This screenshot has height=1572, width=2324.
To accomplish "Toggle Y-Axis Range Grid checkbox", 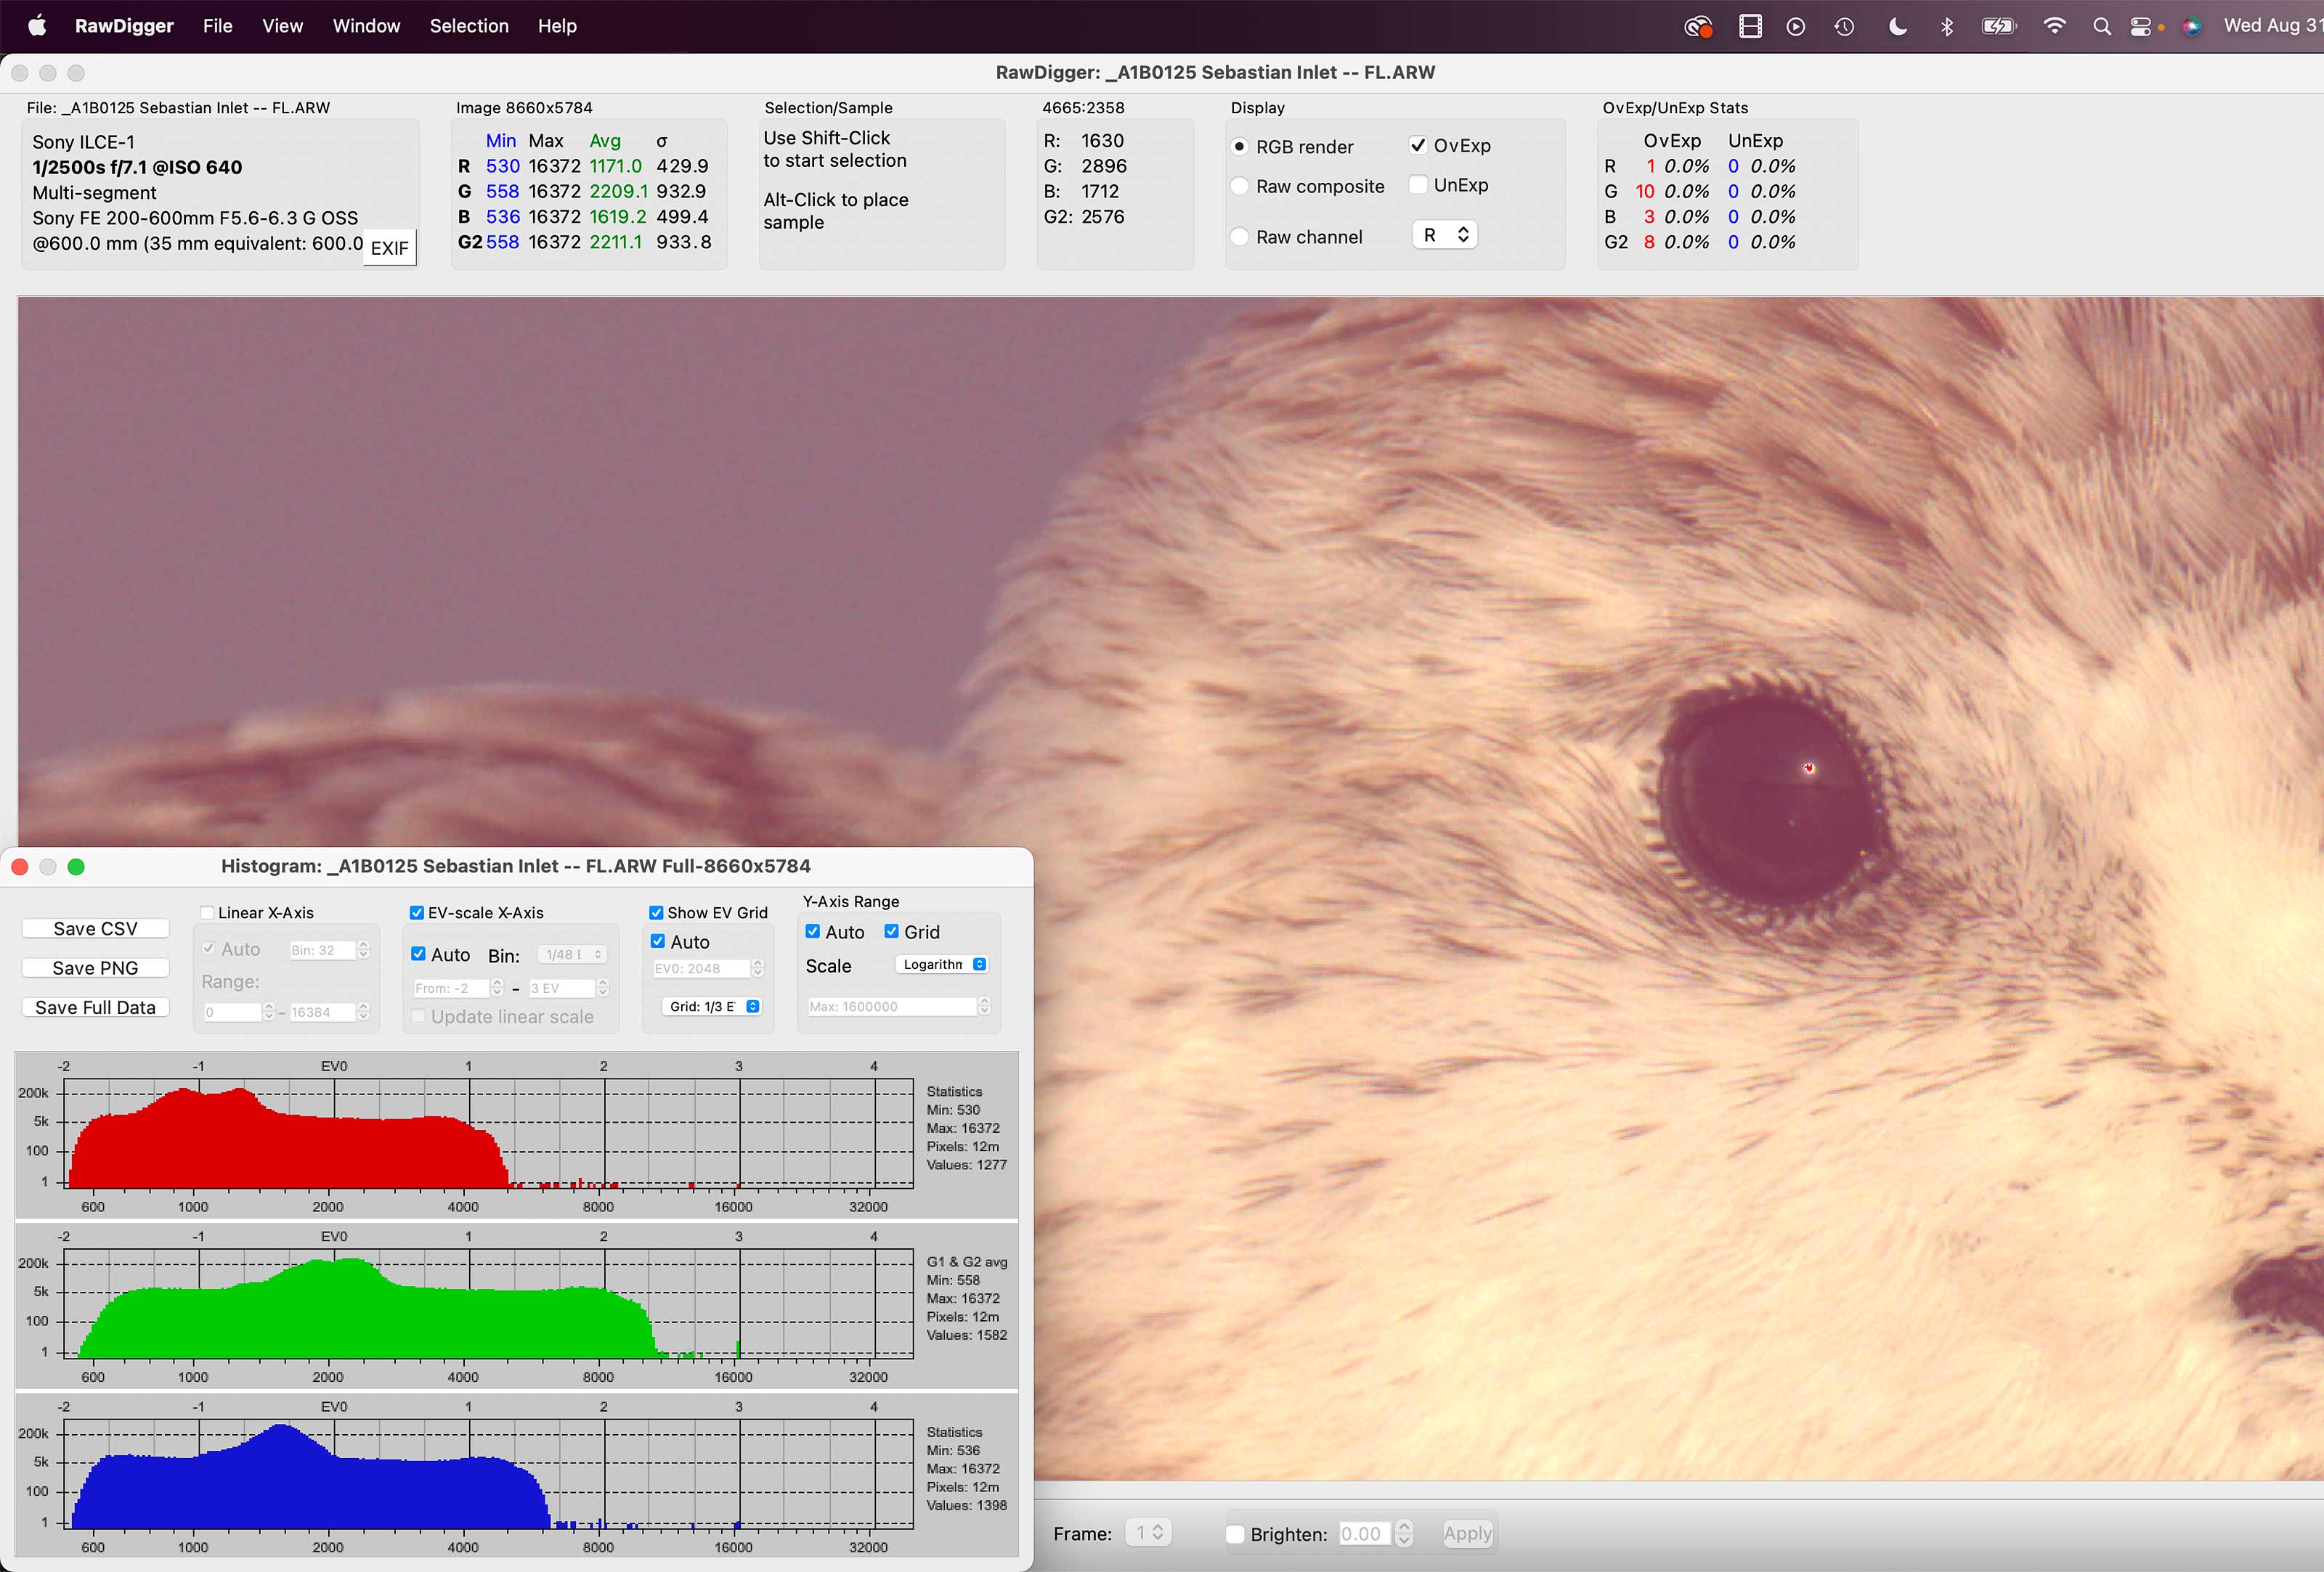I will click(x=891, y=931).
